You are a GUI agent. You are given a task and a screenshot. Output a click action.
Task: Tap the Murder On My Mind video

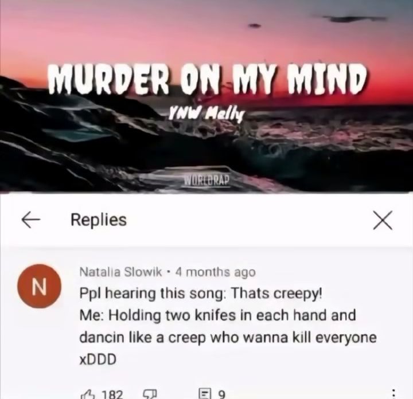[206, 96]
